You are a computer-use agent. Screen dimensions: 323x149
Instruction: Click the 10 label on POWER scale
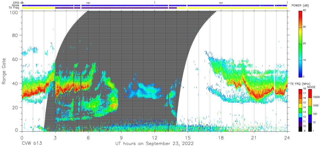[x=305, y=60]
